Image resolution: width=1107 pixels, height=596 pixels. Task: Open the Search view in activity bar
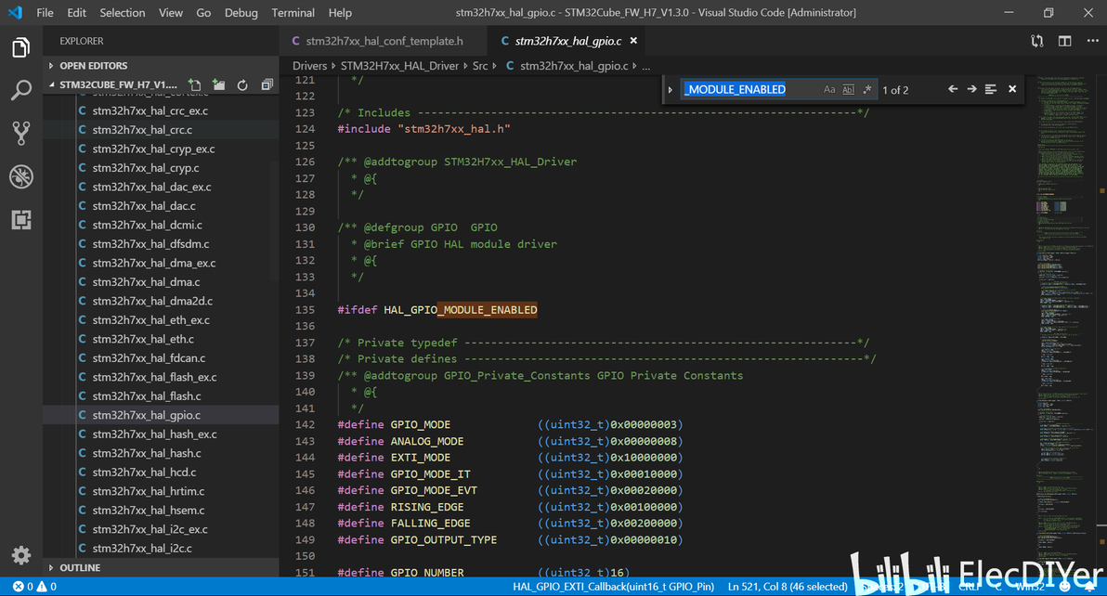20,90
